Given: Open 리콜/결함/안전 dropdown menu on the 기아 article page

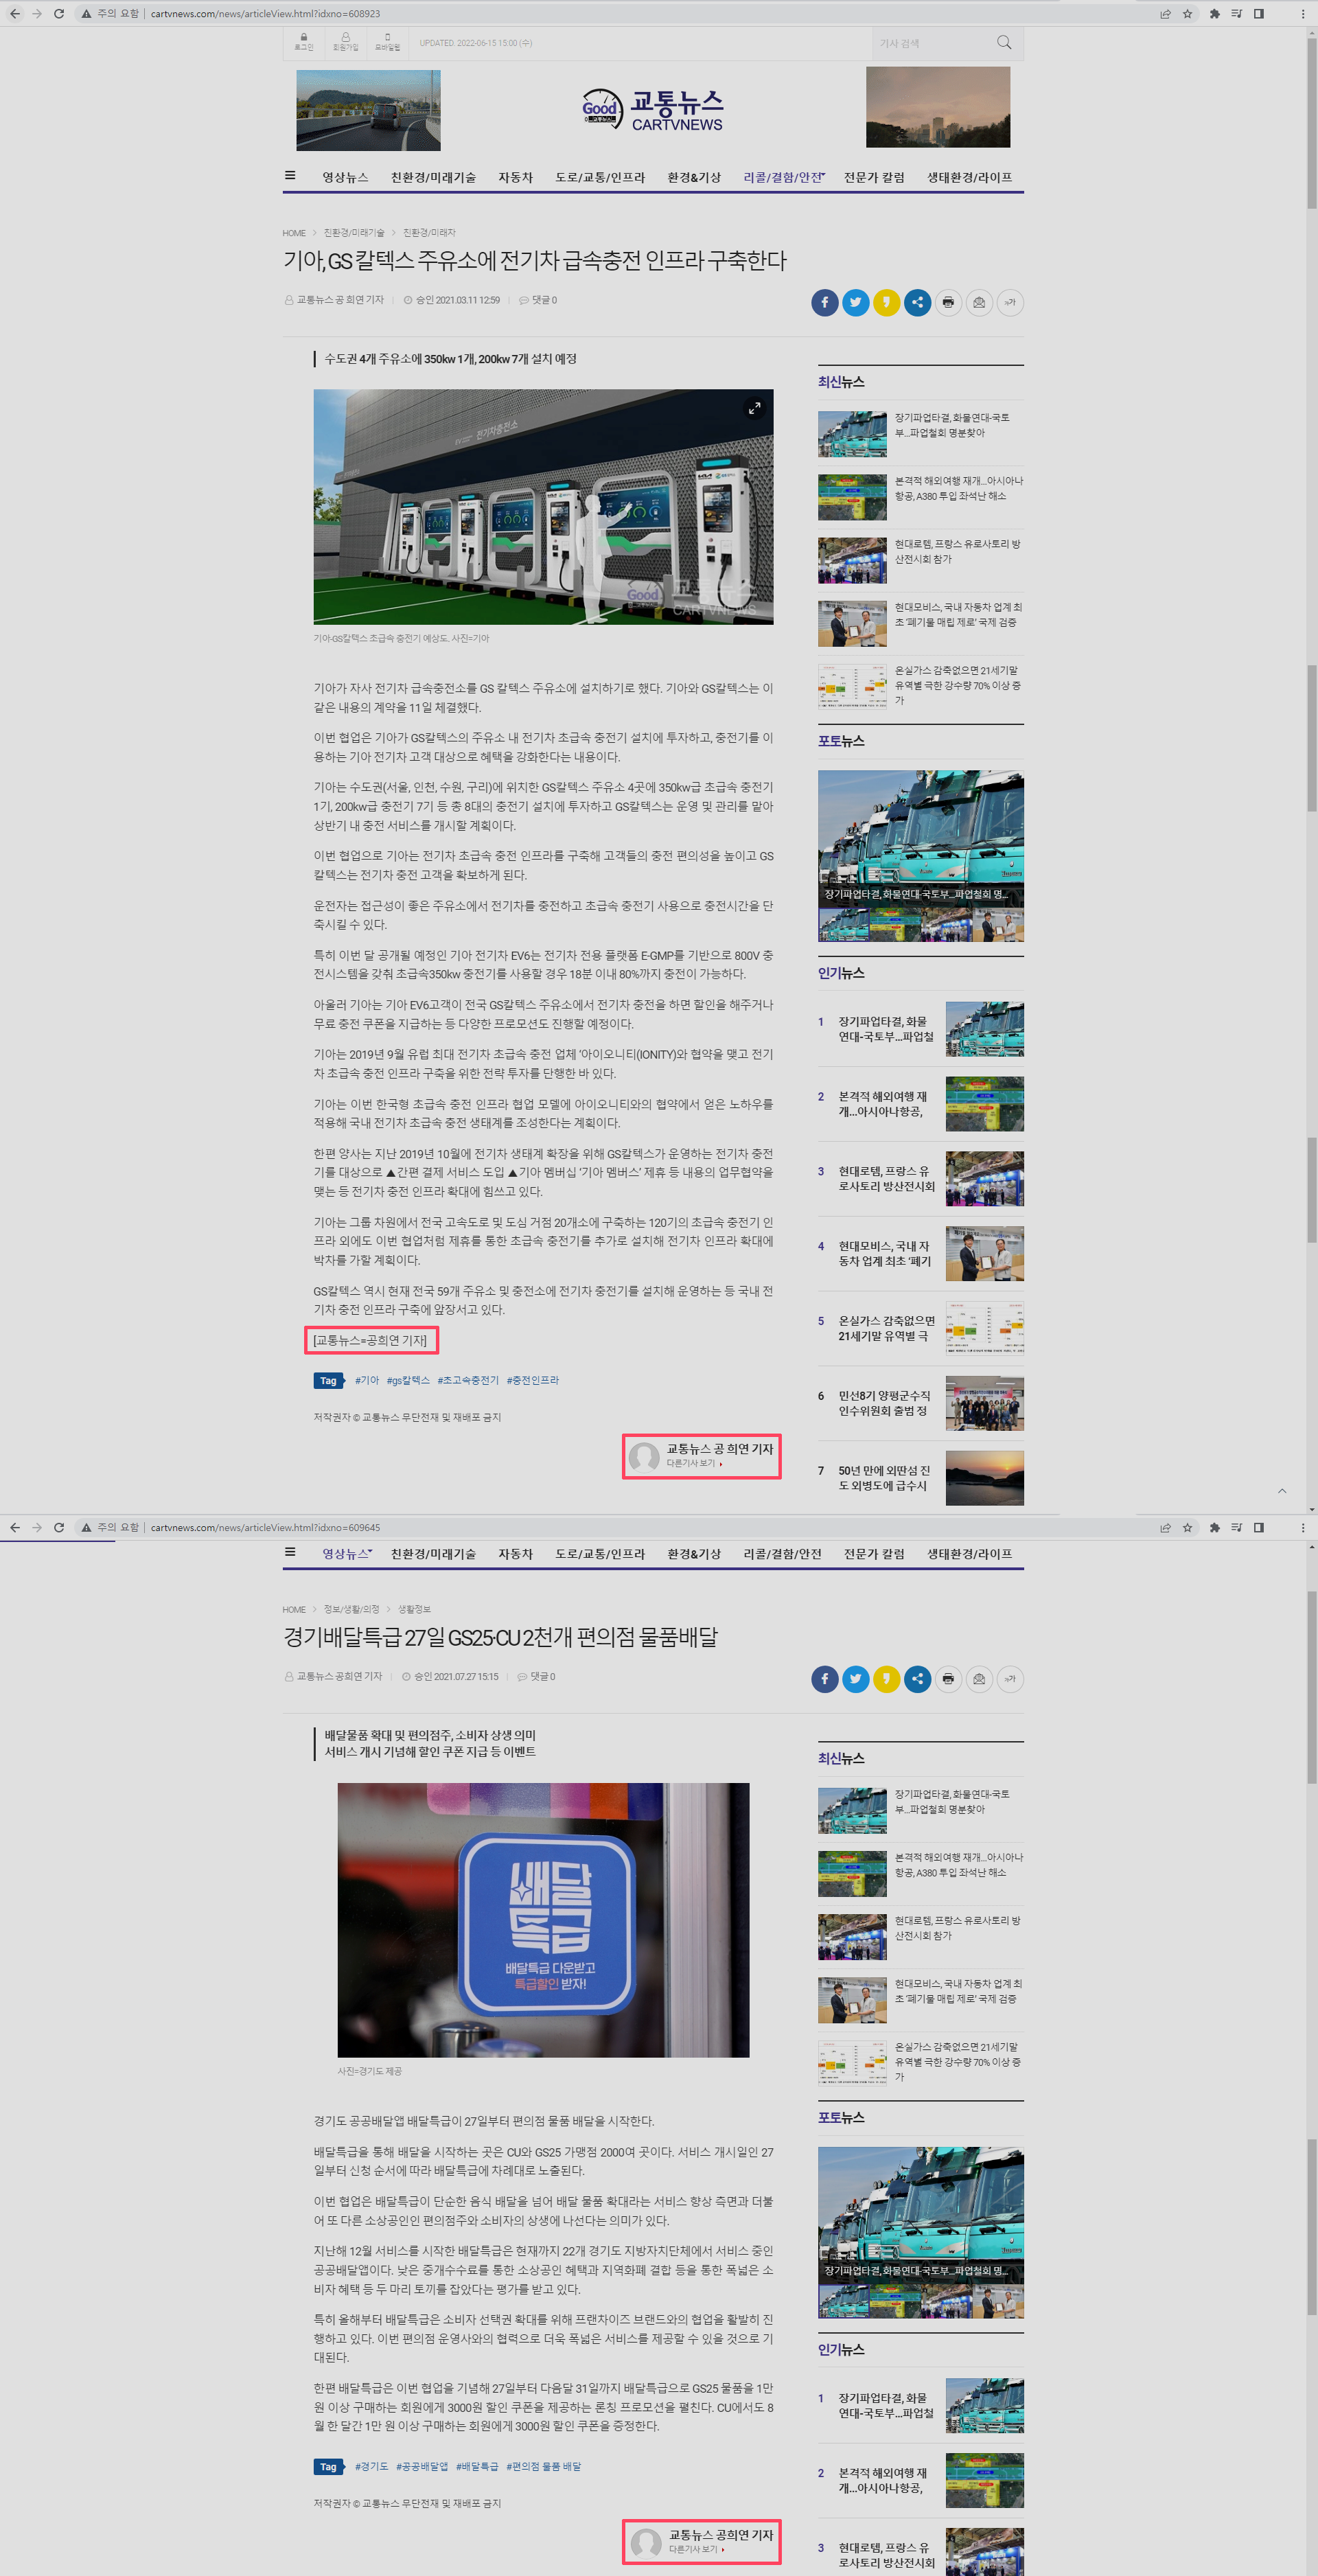Looking at the screenshot, I should tap(784, 177).
